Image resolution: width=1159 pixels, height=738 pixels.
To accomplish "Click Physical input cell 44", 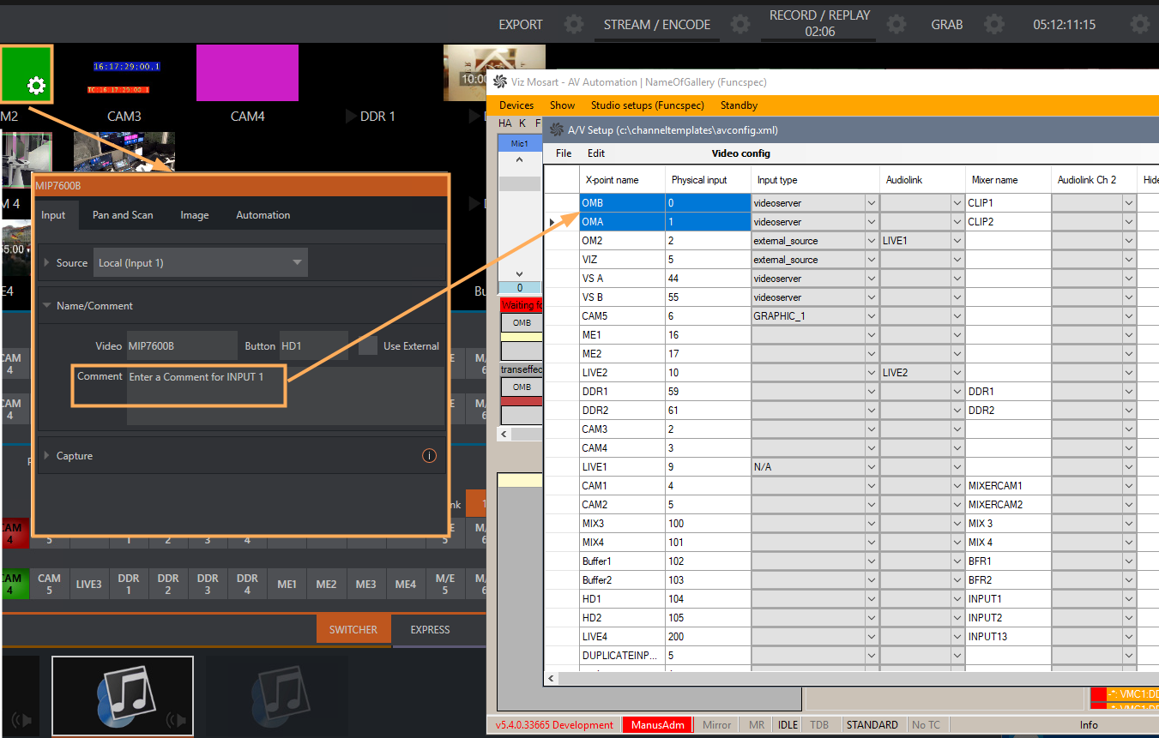I will coord(708,279).
